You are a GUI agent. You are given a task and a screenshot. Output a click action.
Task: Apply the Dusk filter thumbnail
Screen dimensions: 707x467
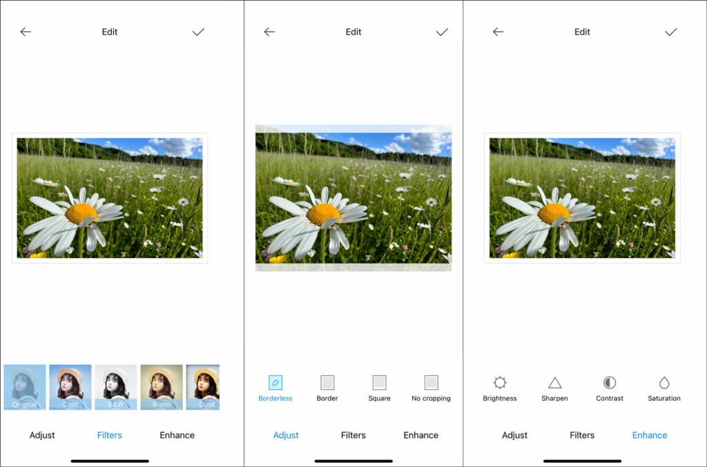(x=203, y=387)
